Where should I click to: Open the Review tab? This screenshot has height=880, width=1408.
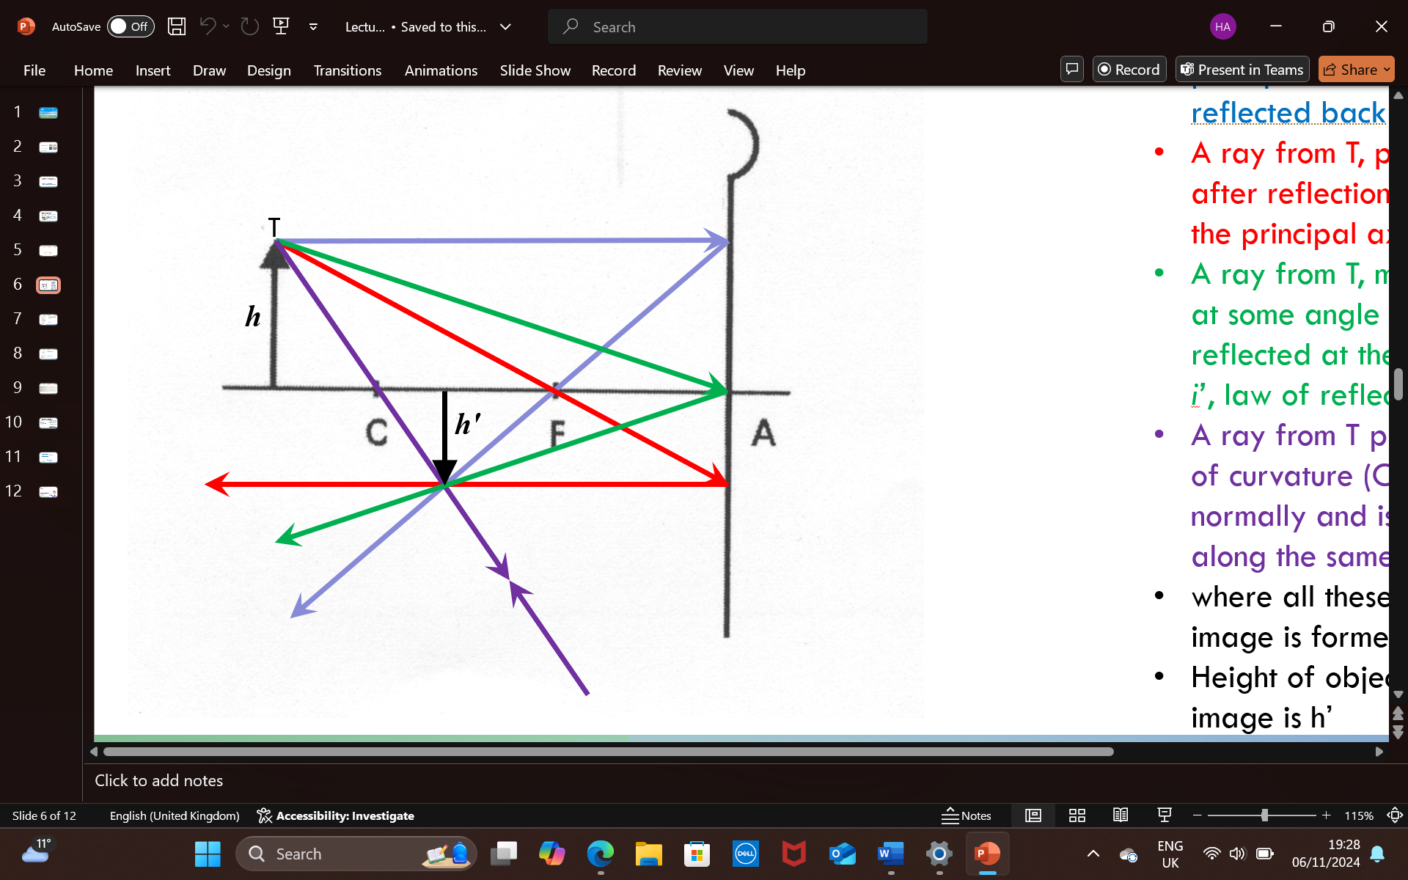click(680, 70)
